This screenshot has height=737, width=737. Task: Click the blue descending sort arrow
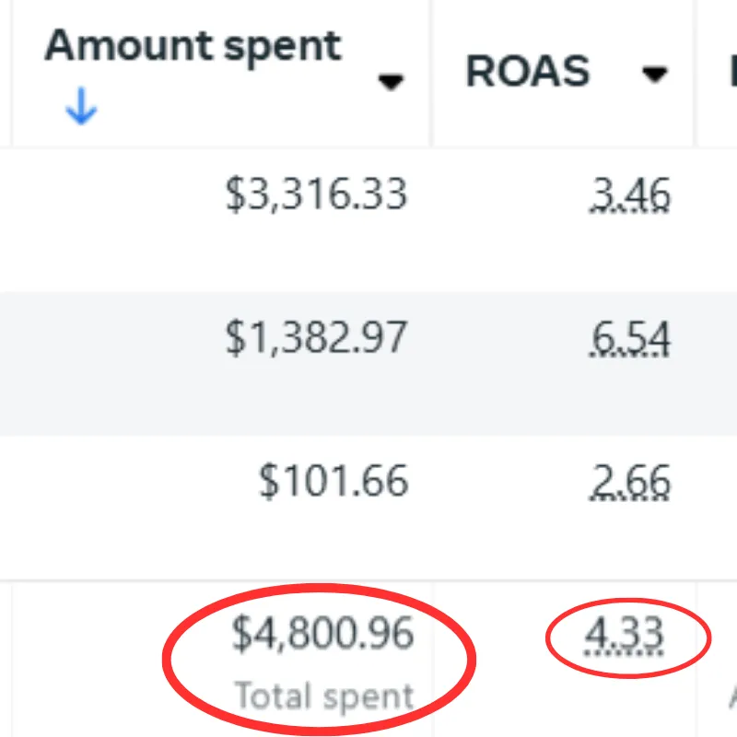pyautogui.click(x=81, y=106)
